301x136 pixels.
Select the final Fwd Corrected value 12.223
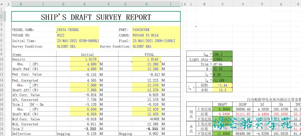[x=146, y=80]
